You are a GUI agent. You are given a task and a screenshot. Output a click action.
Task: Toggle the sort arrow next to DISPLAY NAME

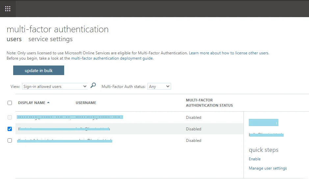[x=48, y=103]
